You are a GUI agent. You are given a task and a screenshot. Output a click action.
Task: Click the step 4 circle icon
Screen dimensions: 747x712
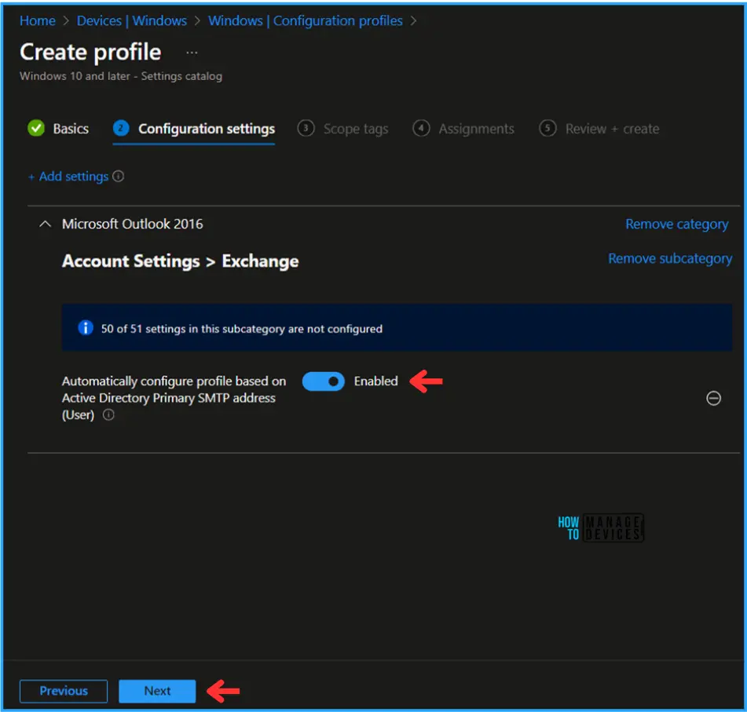tap(421, 128)
